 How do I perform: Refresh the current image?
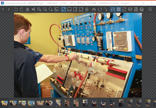click(100, 9)
